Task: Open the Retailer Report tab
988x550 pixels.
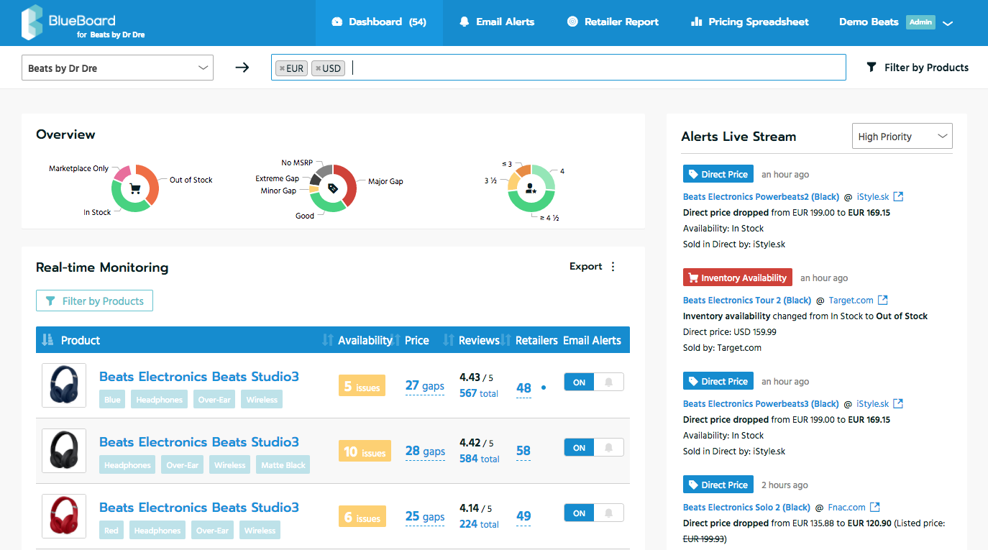Action: [x=613, y=22]
